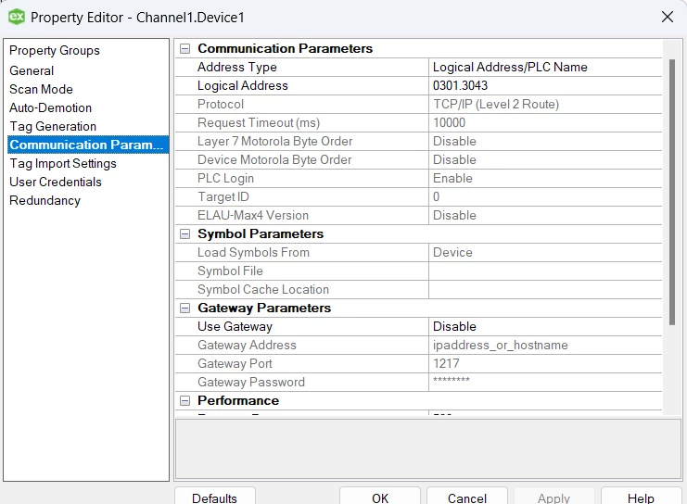Screen dimensions: 687x504
Task: Confirm changes with the OK button
Action: pyautogui.click(x=380, y=498)
